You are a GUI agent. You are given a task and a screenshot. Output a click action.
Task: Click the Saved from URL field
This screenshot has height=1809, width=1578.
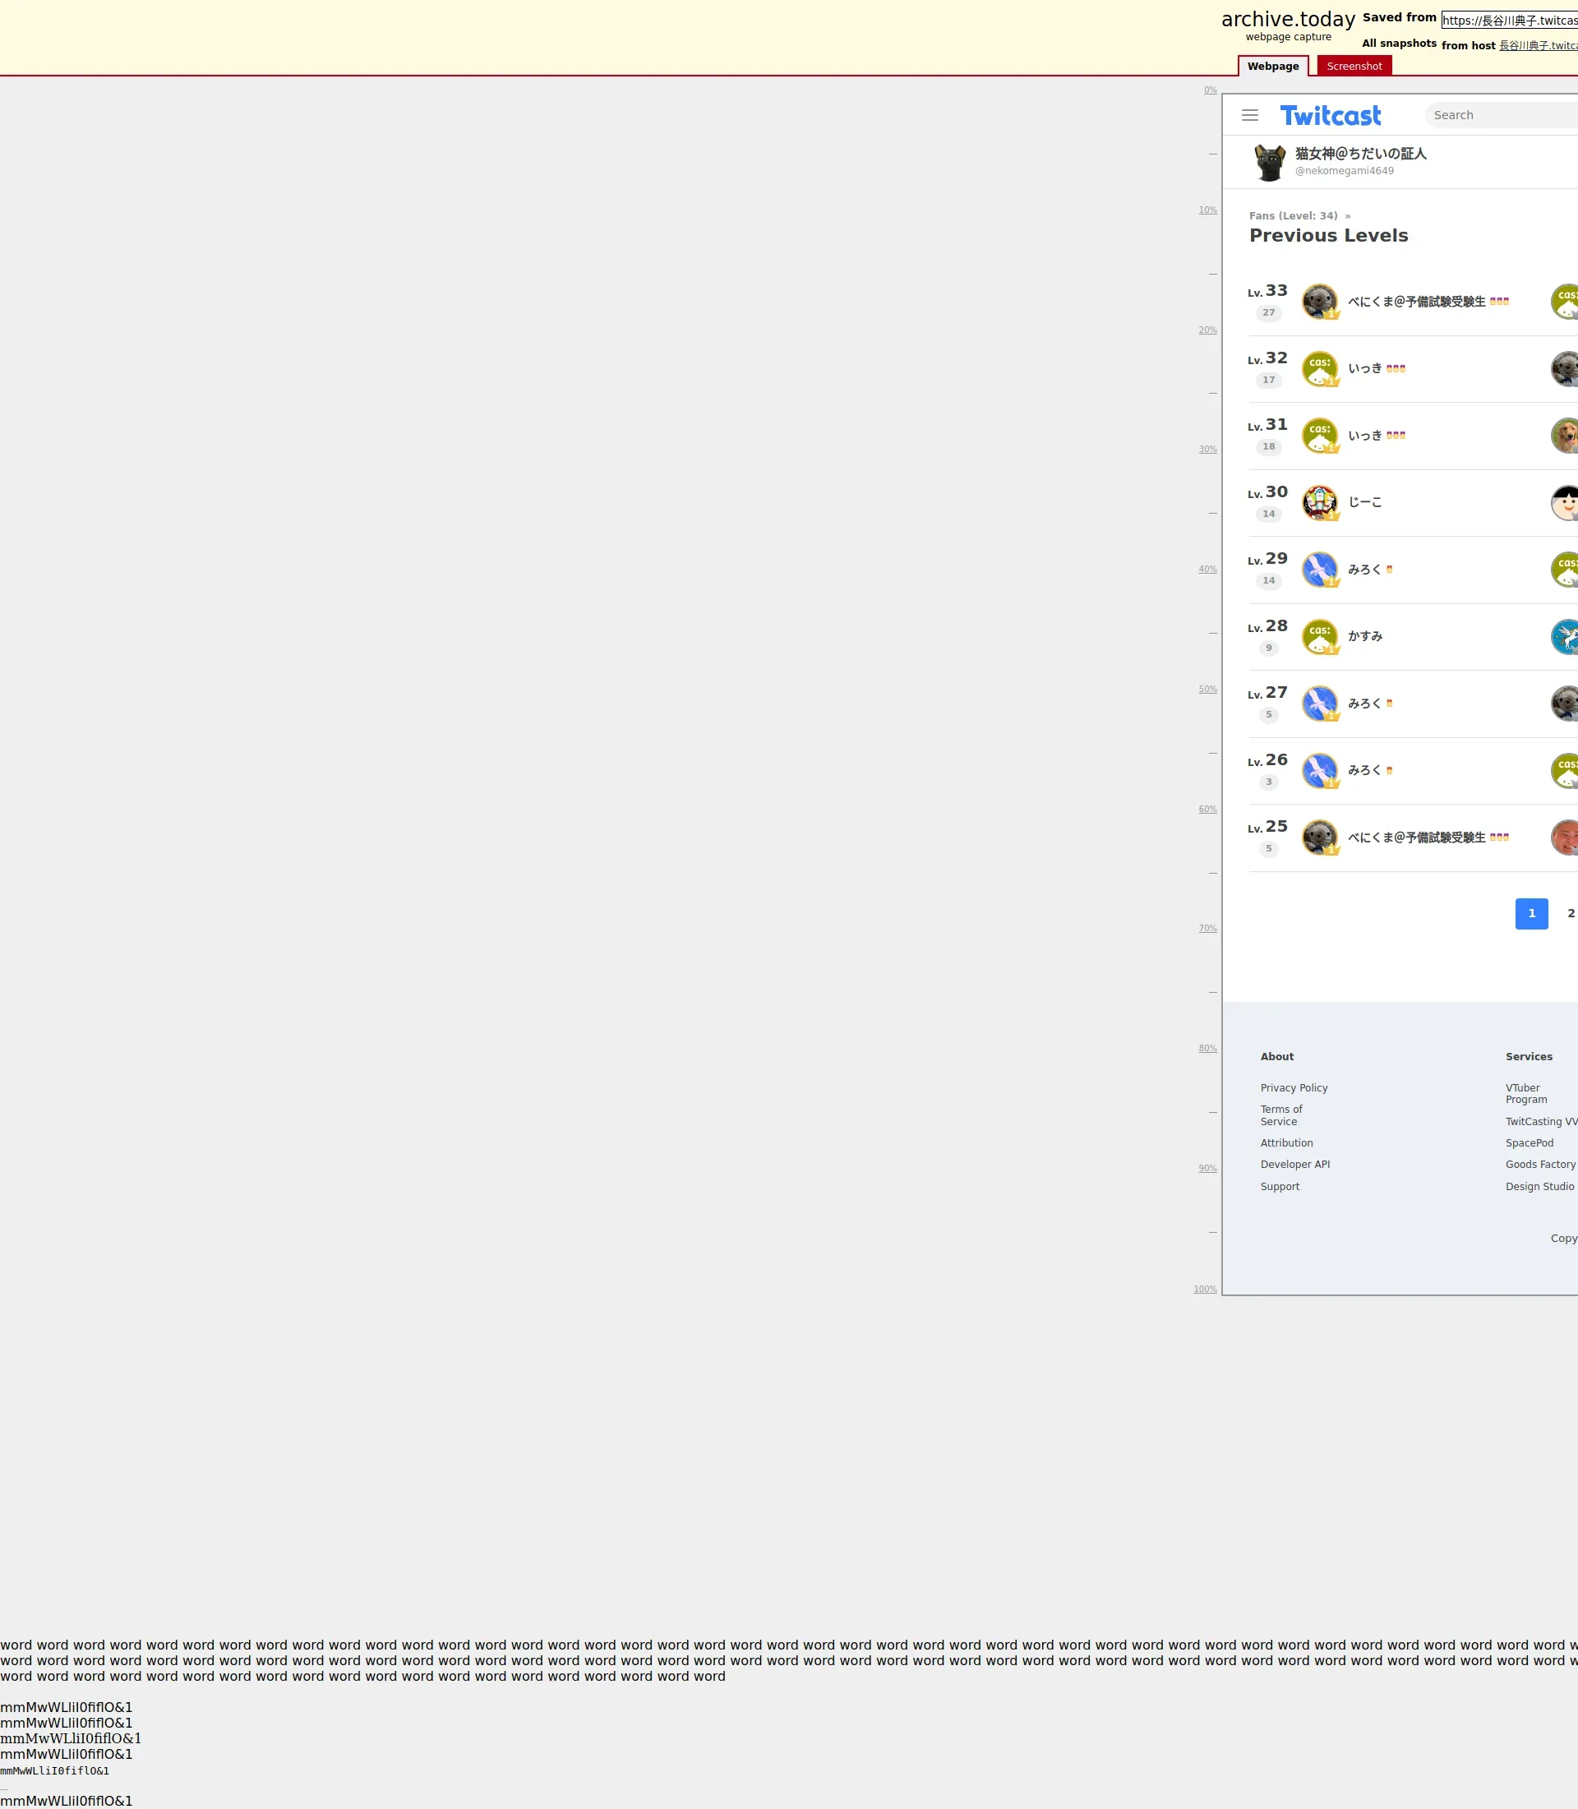pyautogui.click(x=1509, y=21)
